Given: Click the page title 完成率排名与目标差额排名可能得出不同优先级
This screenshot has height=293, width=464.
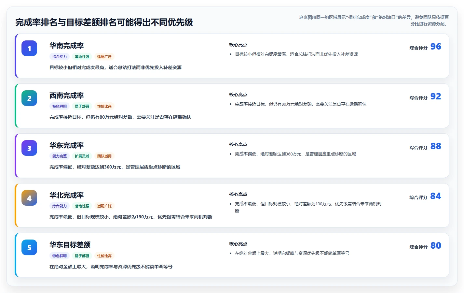Looking at the screenshot, I should coord(104,22).
